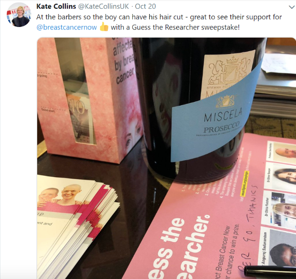
Task: Click the yellow highlighted wearitpink URL
Action: coord(244,183)
